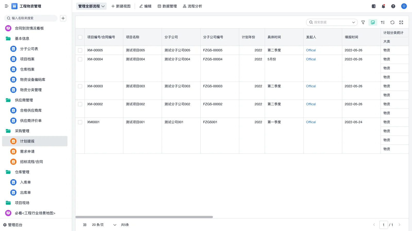412x231 pixels.
Task: Click the 项目名称 column header
Action: pyautogui.click(x=142, y=37)
